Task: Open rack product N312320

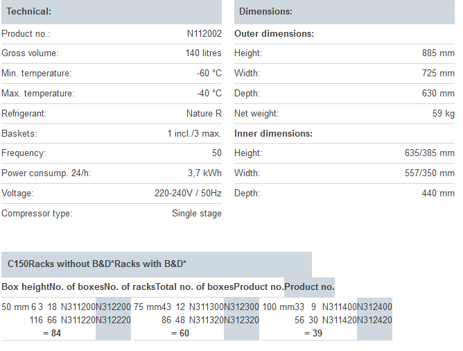Action: pos(241,320)
